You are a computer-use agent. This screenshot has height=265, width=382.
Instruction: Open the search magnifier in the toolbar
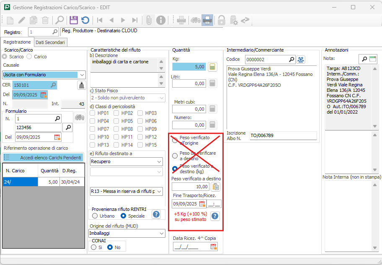60,20
